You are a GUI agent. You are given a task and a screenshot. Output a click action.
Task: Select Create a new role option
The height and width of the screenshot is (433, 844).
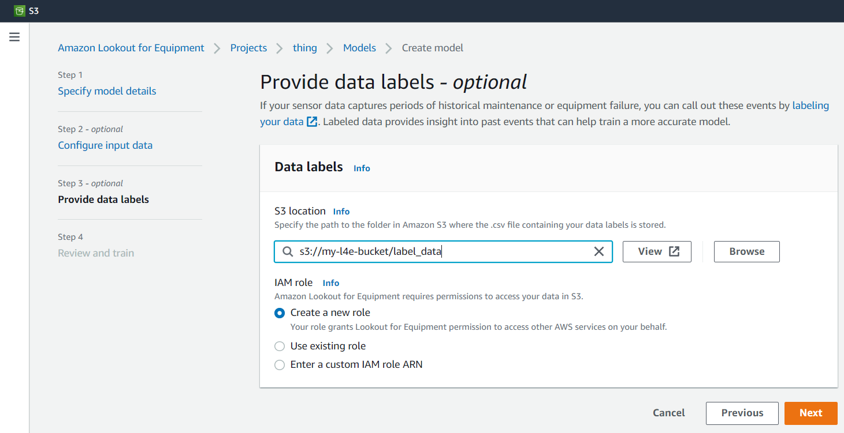pyautogui.click(x=280, y=313)
